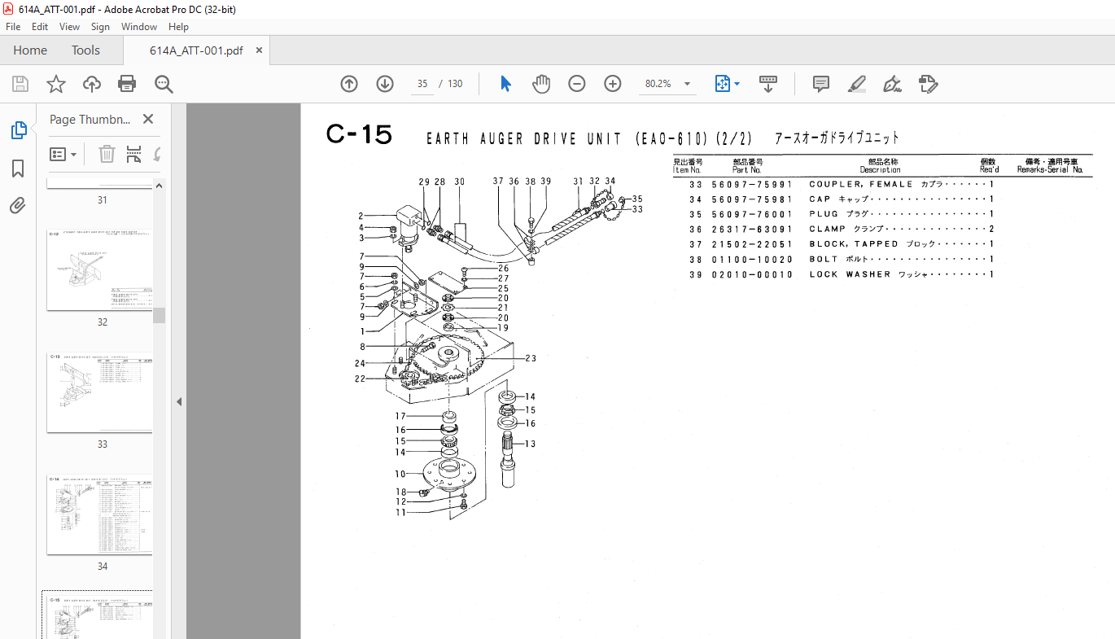Open the Sign menu

100,27
